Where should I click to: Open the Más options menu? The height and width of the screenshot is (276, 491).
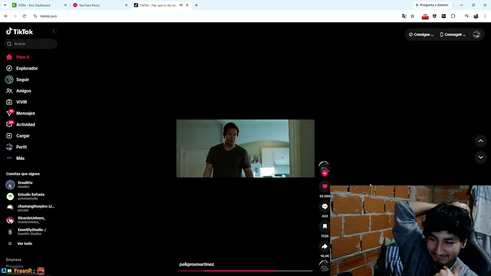pyautogui.click(x=15, y=158)
